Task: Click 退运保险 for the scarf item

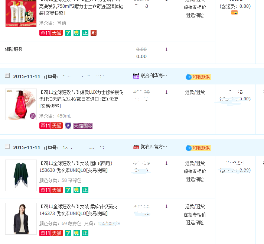Action: 195,179
